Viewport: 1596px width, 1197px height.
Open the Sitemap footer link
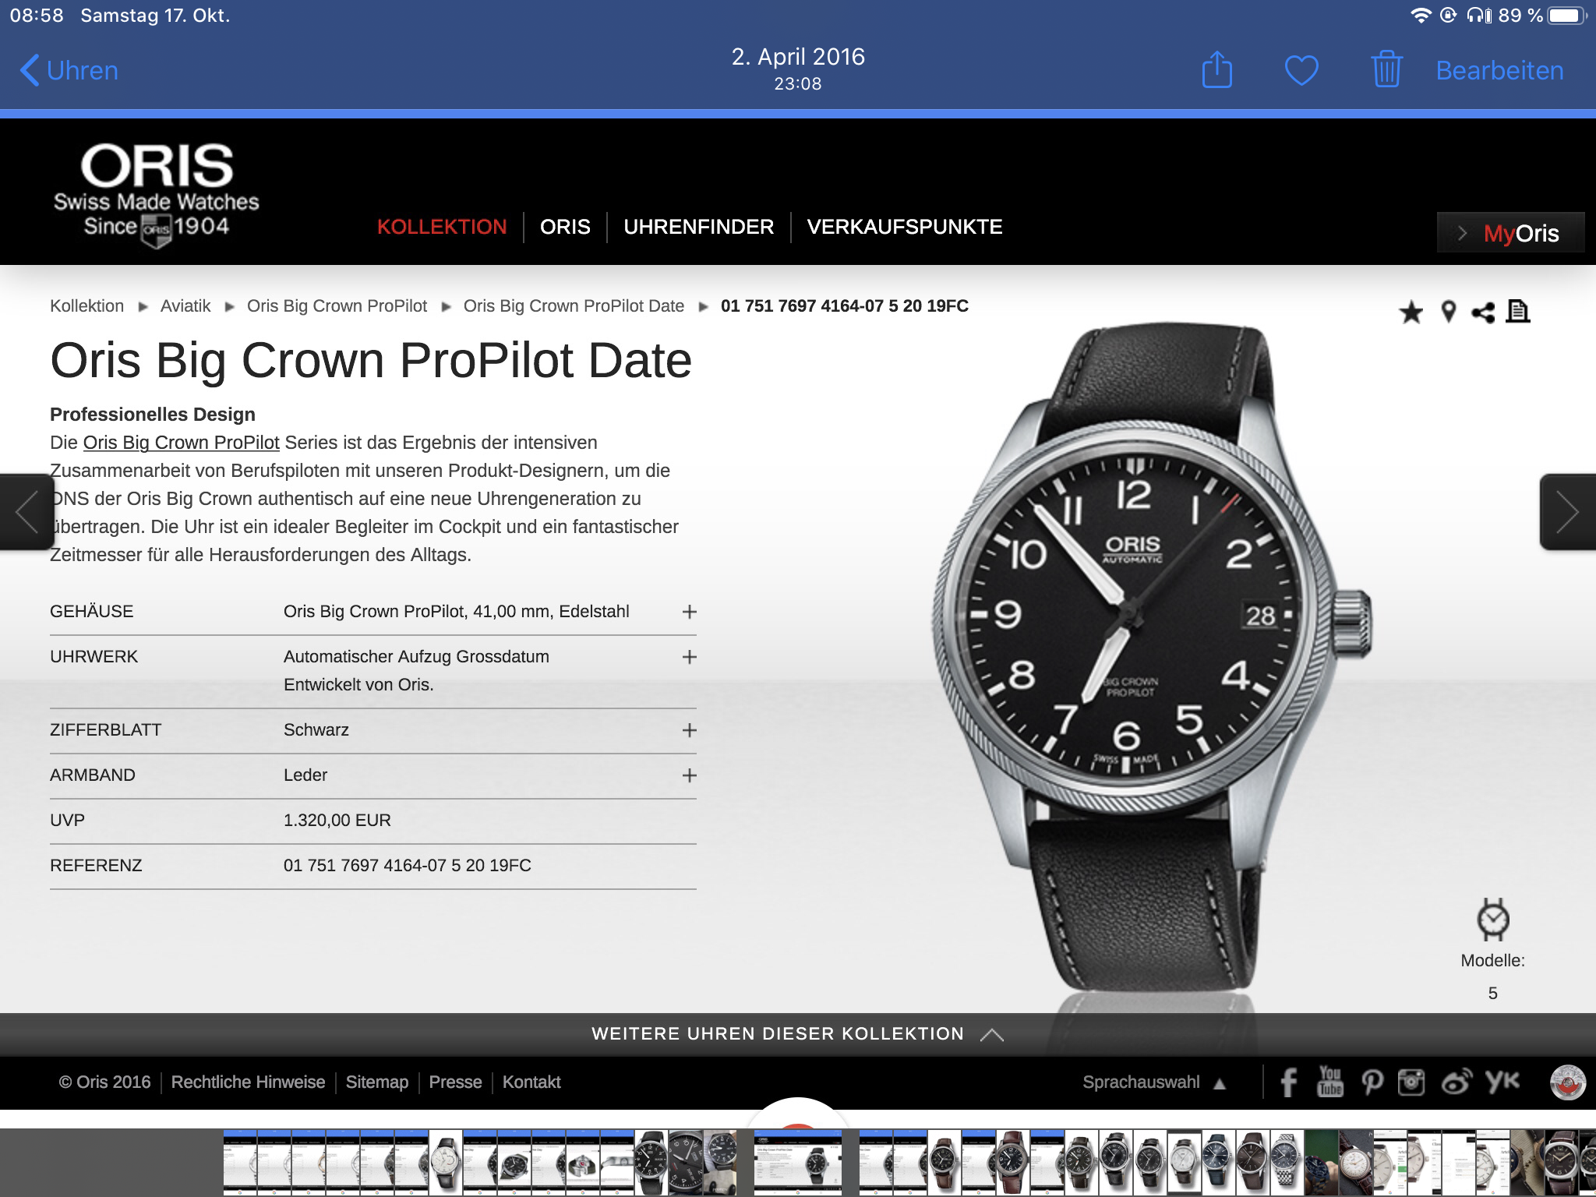[377, 1082]
